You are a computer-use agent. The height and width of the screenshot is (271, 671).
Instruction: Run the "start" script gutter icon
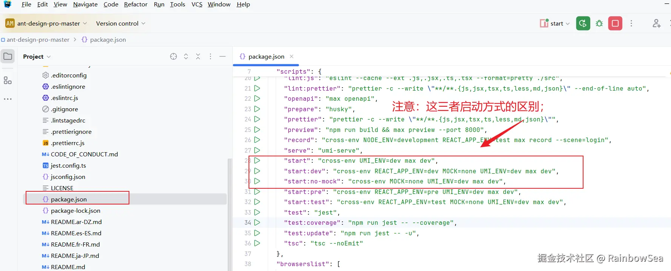257,160
